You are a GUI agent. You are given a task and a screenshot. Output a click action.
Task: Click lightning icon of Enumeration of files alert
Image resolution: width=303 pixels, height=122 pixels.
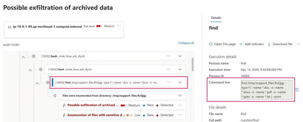click(64, 115)
